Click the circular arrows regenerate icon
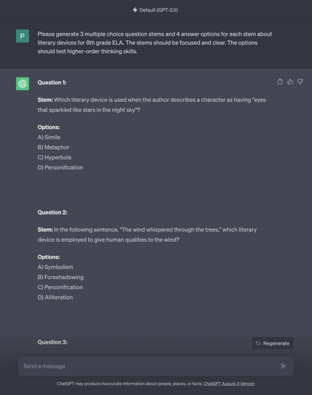Image resolution: width=312 pixels, height=395 pixels. point(258,343)
